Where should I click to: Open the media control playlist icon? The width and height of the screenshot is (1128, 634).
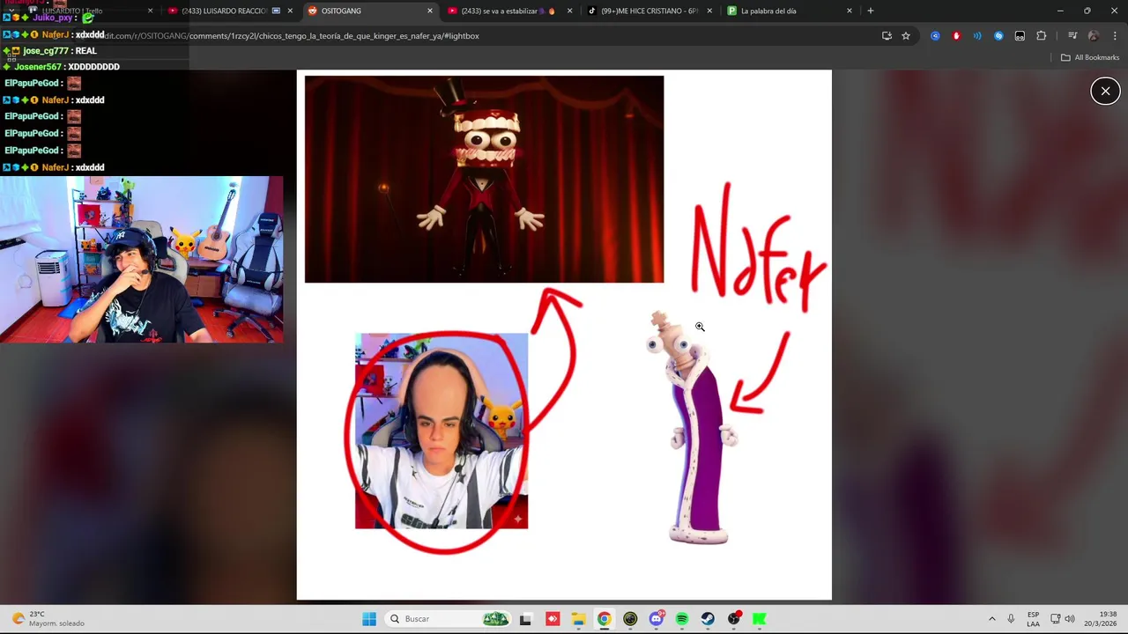coord(1072,36)
